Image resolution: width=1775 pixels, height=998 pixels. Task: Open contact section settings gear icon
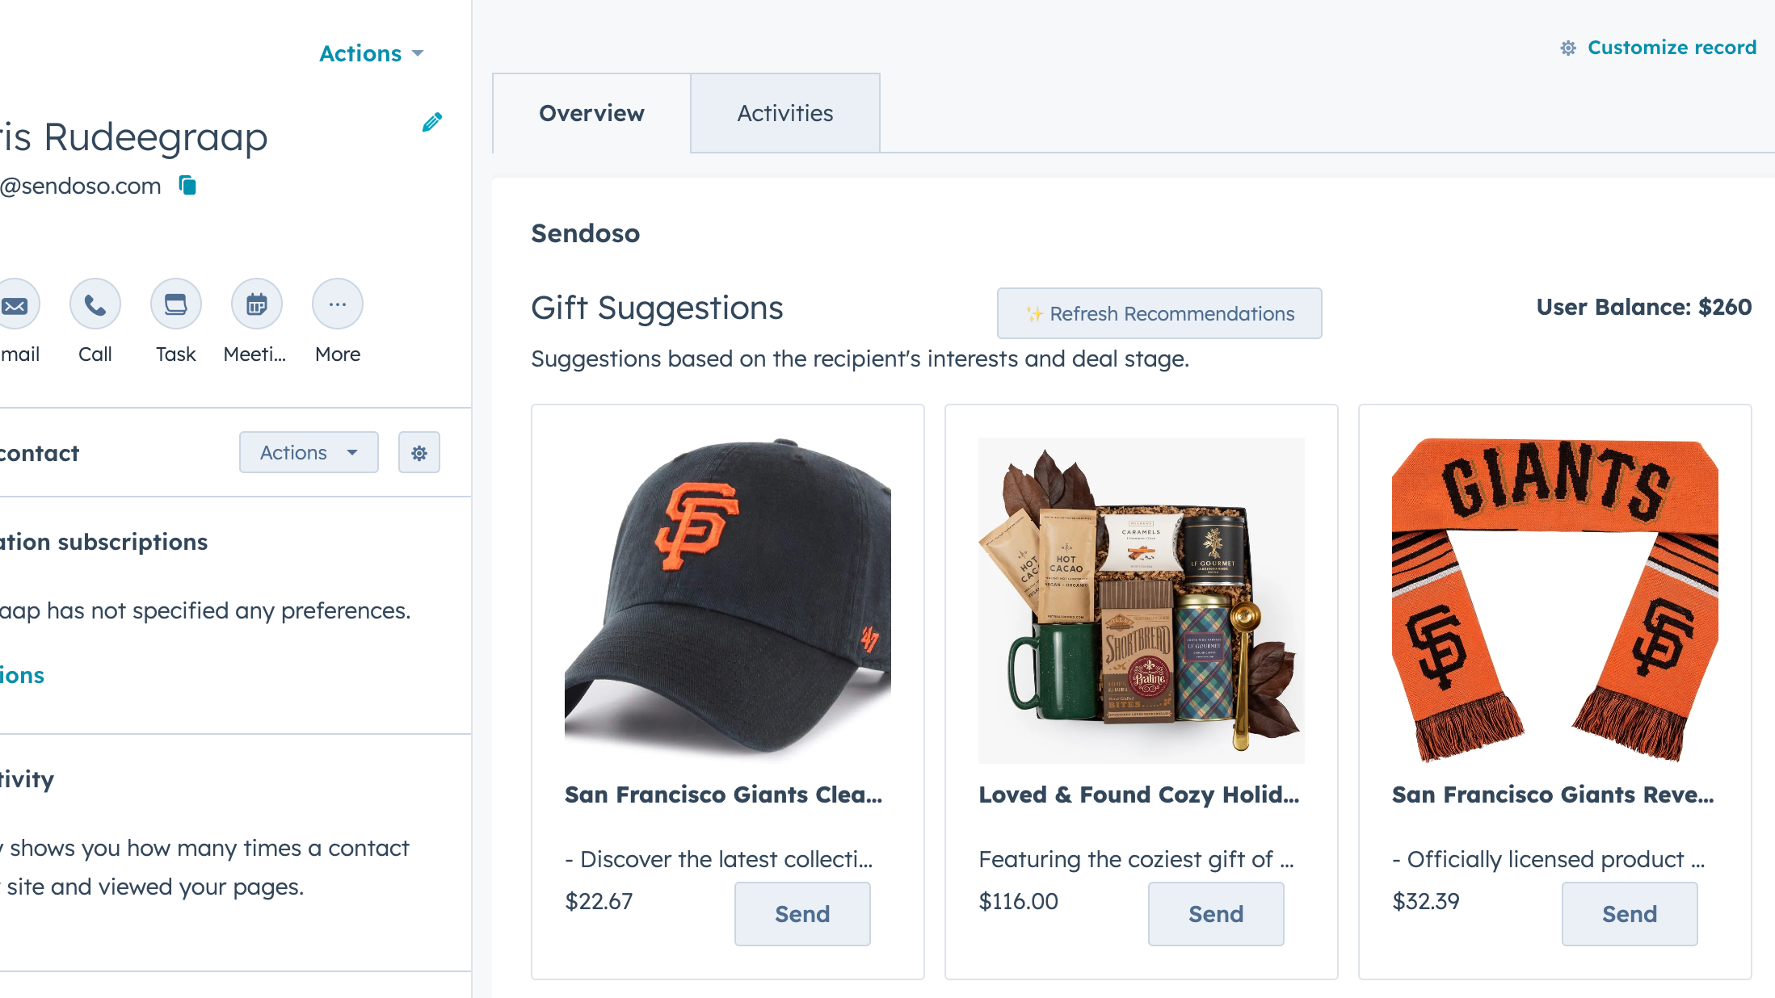click(419, 453)
